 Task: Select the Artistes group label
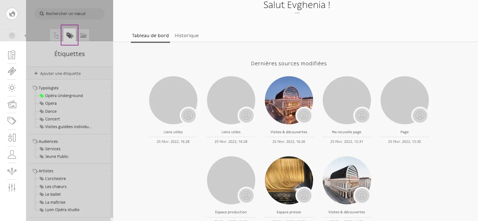point(46,171)
